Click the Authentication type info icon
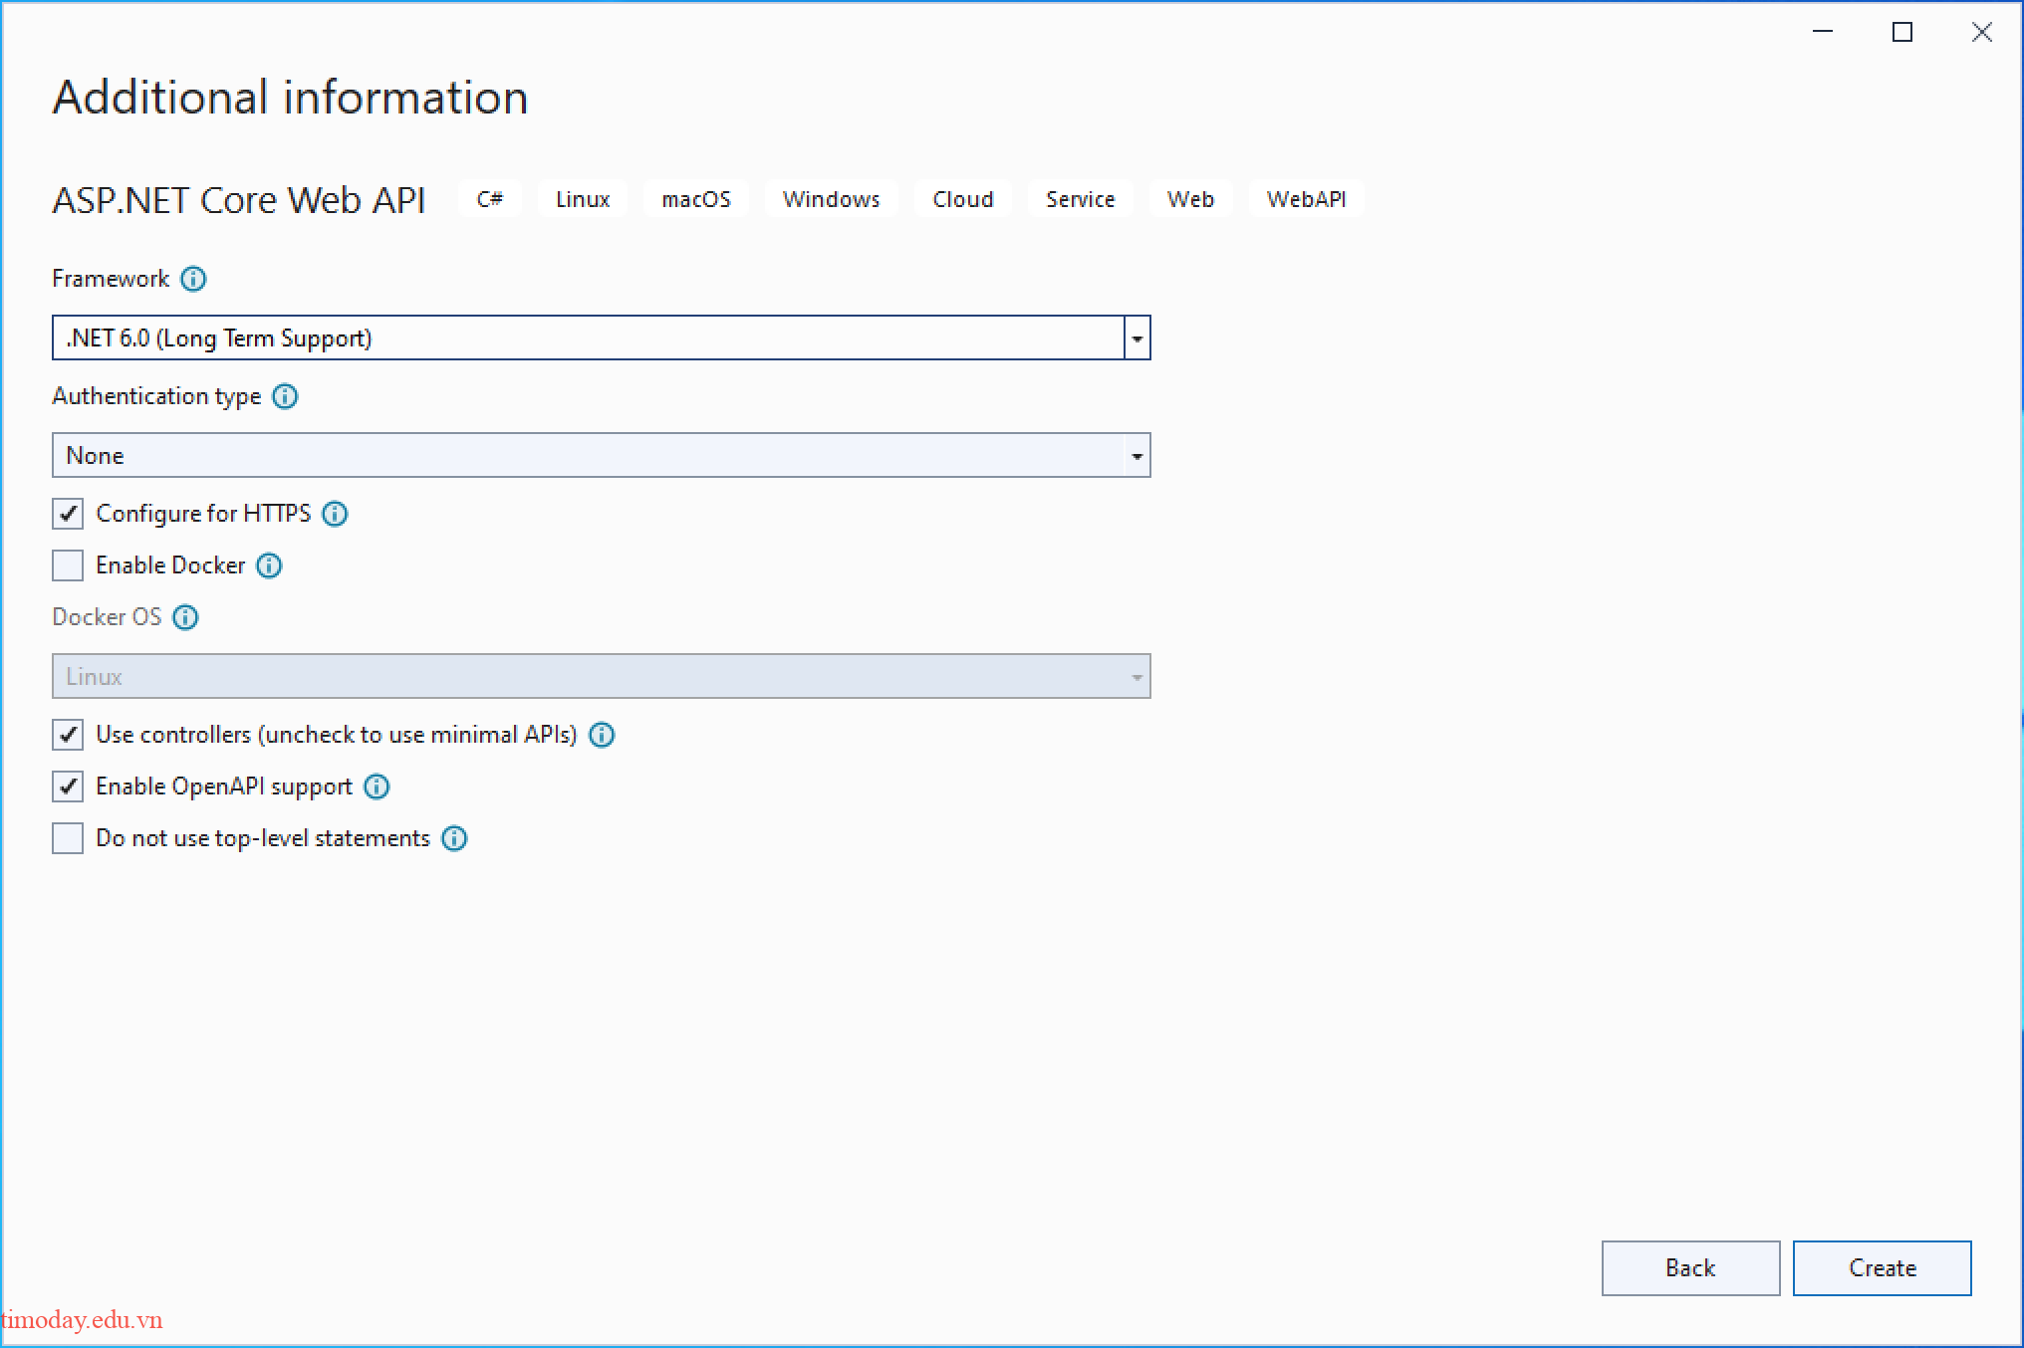Image resolution: width=2024 pixels, height=1348 pixels. pos(285,396)
